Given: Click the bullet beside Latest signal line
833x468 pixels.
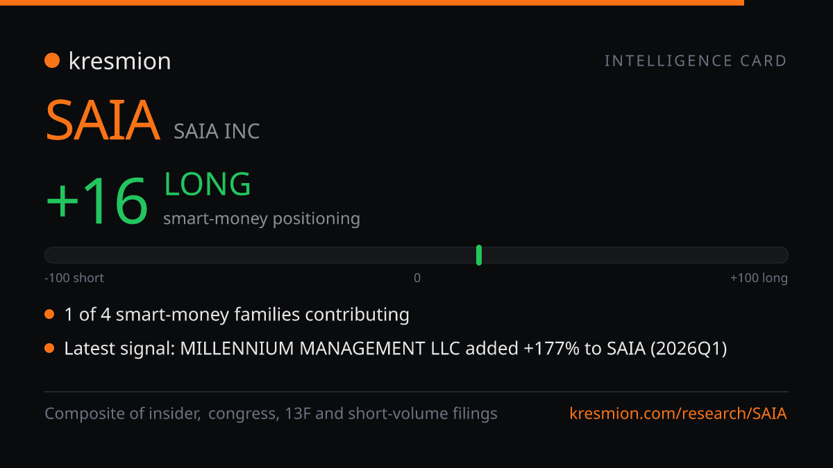Looking at the screenshot, I should coord(49,349).
